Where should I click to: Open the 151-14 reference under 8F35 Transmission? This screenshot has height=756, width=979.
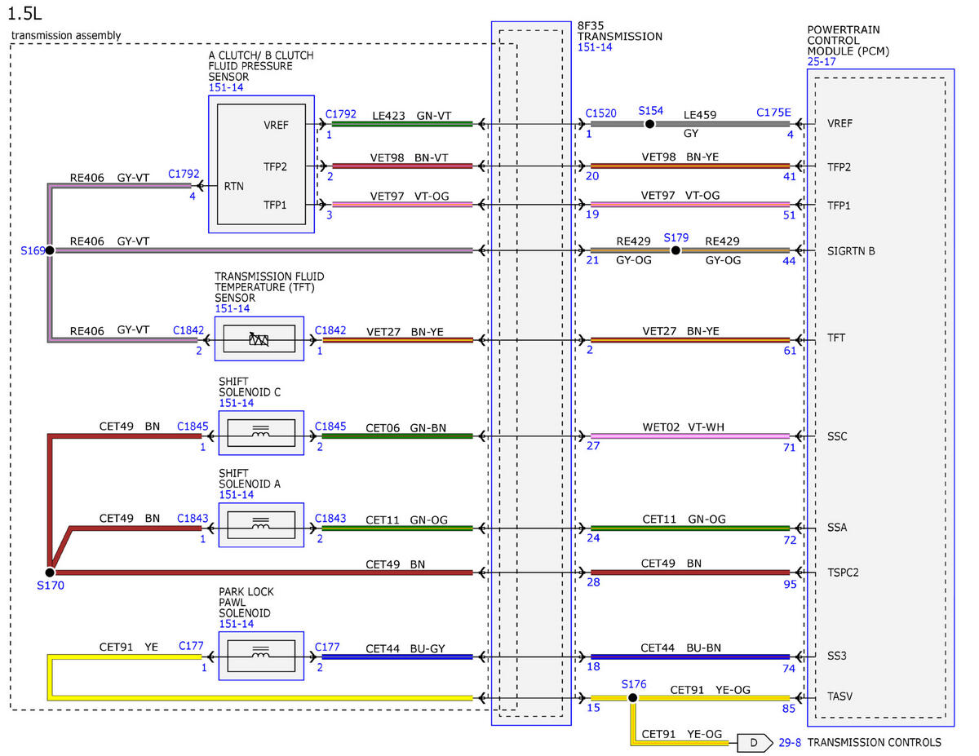tap(595, 47)
